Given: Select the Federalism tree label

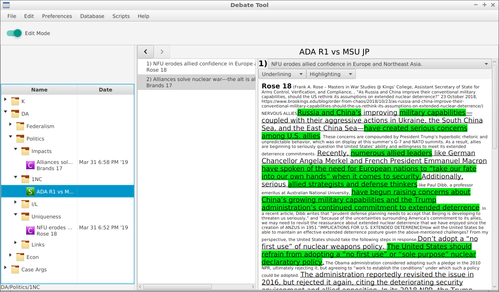Looking at the screenshot, I should coord(40,126).
